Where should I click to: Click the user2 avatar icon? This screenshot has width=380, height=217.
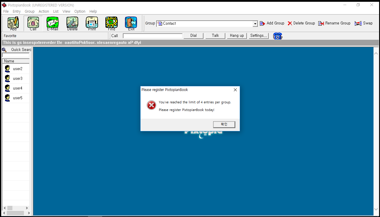click(x=7, y=69)
